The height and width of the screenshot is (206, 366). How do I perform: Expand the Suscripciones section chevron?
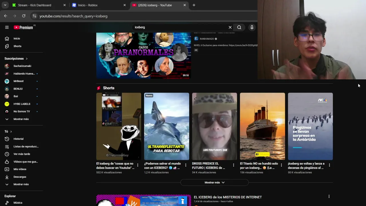click(x=27, y=59)
